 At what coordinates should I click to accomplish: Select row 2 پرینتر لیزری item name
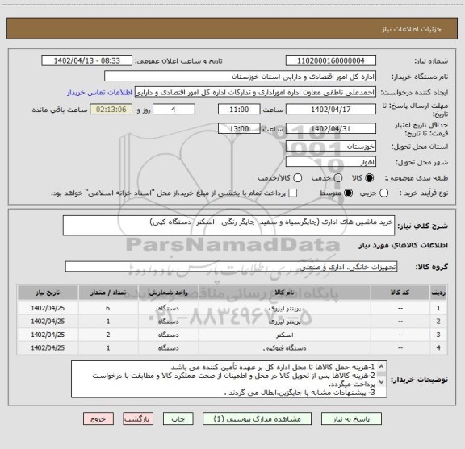(x=284, y=322)
